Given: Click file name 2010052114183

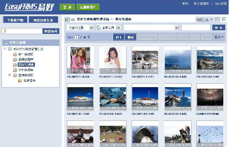Looking at the screenshot, I should (x=110, y=77).
